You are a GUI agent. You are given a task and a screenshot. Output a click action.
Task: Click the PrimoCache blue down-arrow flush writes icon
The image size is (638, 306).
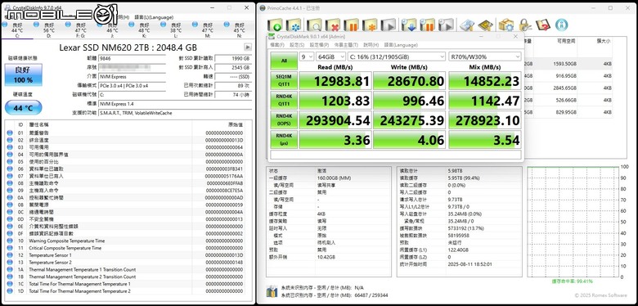tap(408, 25)
